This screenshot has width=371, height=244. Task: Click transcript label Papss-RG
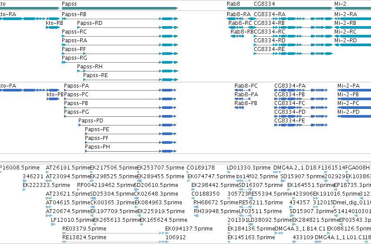75,58
